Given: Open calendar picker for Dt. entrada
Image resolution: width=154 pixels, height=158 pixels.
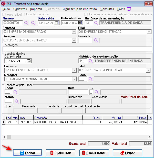Looking at the screenshot, I should click(x=29, y=61).
